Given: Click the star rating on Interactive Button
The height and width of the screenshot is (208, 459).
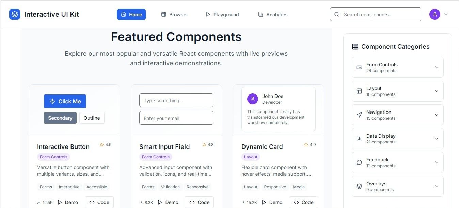Looking at the screenshot, I should click(x=106, y=145).
